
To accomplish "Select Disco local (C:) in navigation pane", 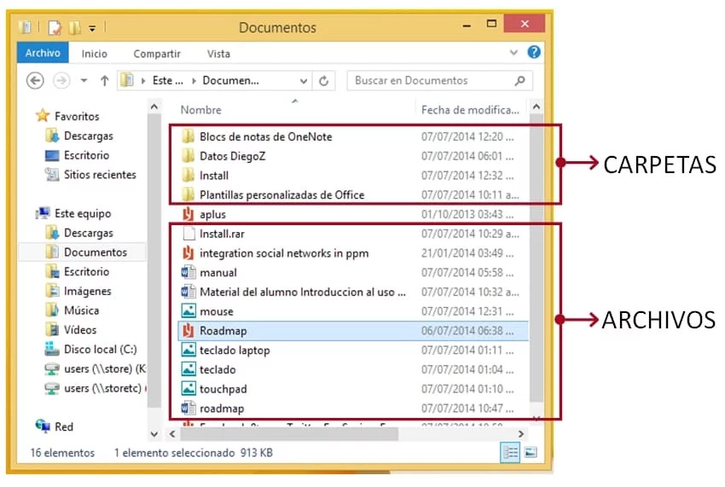I will tap(100, 350).
